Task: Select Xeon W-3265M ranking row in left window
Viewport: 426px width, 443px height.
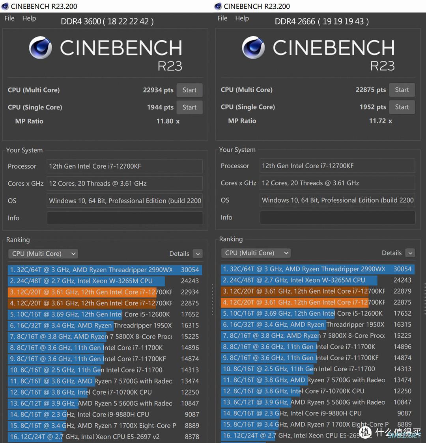Action: (105, 281)
